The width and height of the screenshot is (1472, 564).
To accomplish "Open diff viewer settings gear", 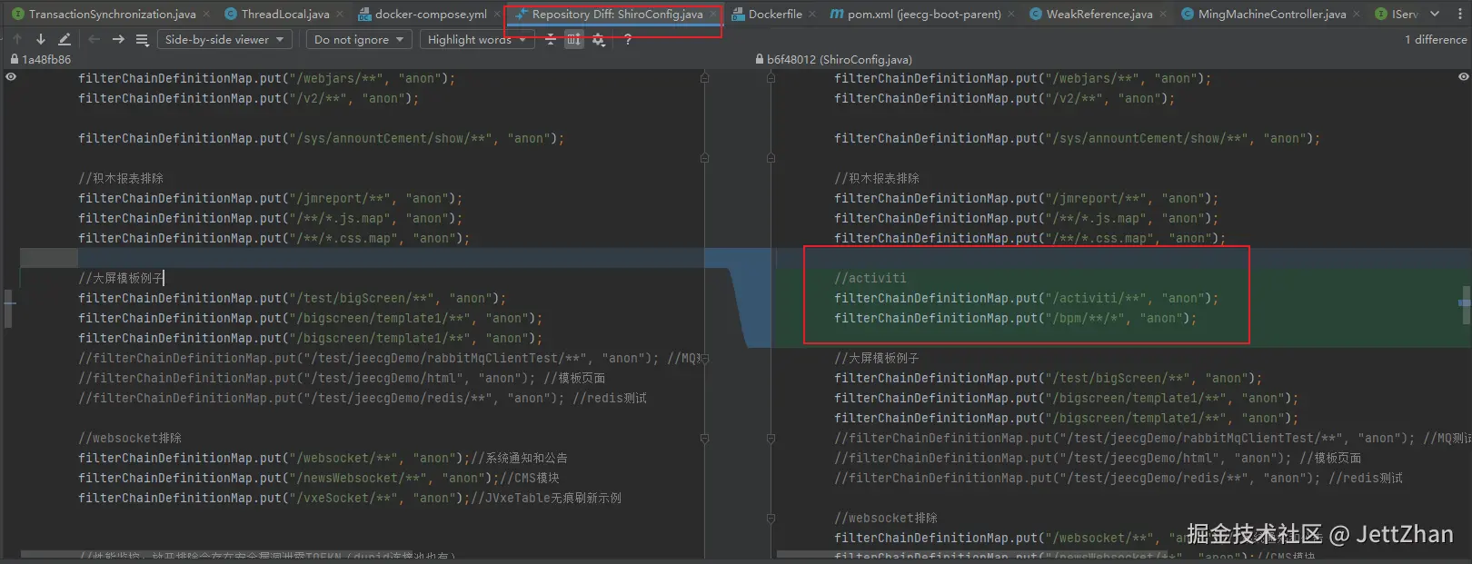I will pyautogui.click(x=599, y=39).
